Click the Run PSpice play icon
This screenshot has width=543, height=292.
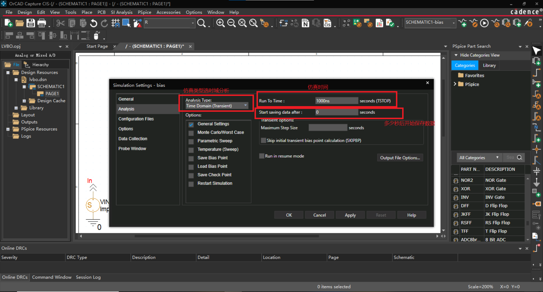click(484, 23)
